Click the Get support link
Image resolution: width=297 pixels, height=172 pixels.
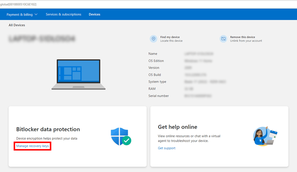[167, 148]
